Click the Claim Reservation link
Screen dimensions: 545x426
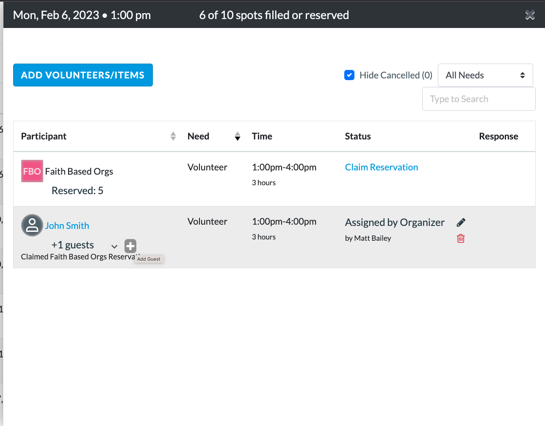click(x=382, y=167)
